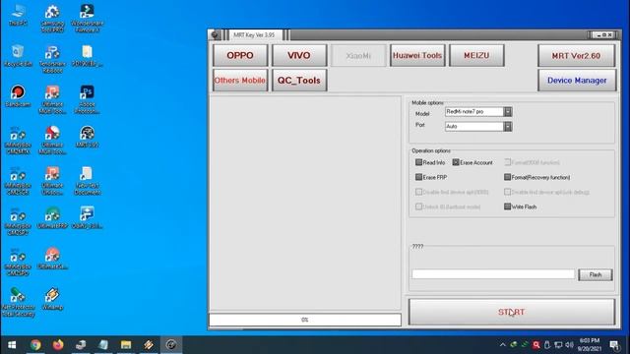This screenshot has width=630, height=354.
Task: Open Firefox from taskbar
Action: point(58,345)
